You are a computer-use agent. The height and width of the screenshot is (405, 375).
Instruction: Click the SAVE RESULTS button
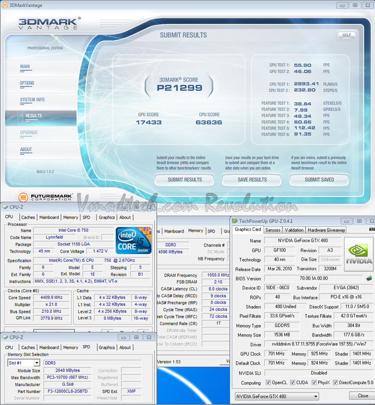click(252, 180)
